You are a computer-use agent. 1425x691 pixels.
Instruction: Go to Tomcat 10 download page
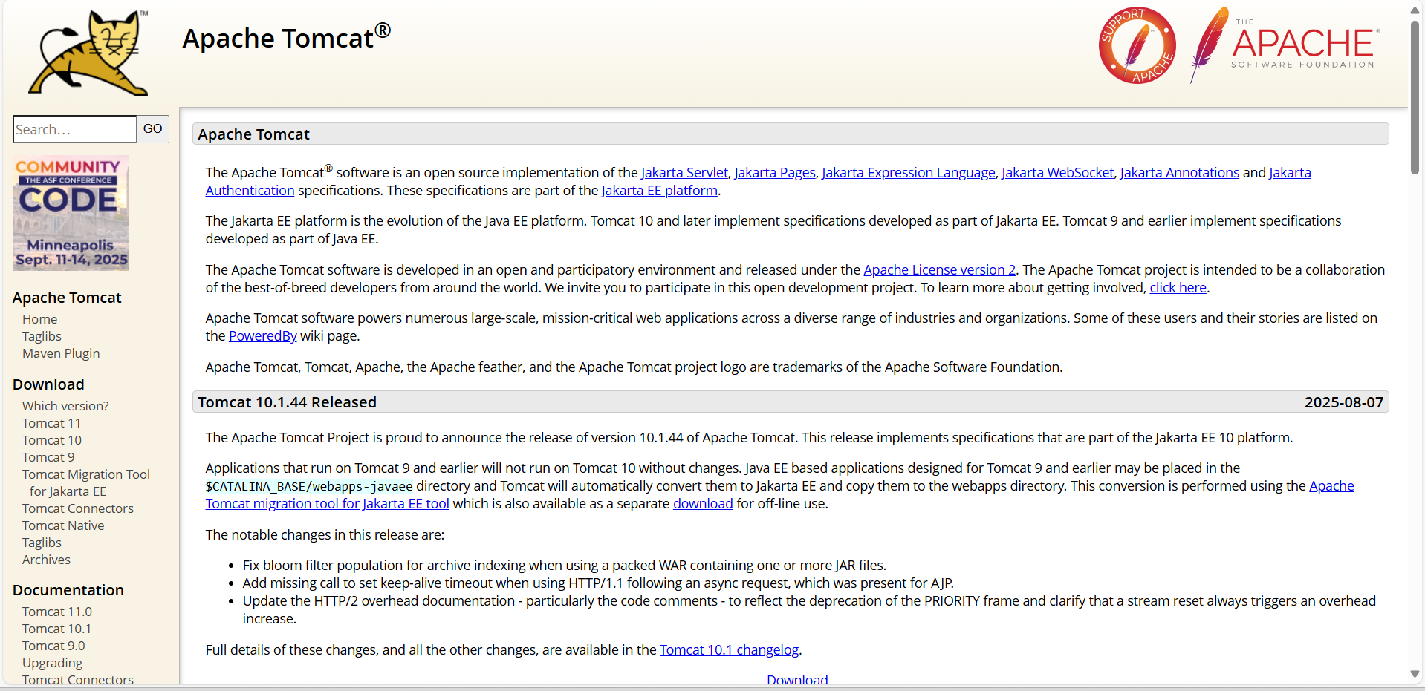tap(52, 440)
